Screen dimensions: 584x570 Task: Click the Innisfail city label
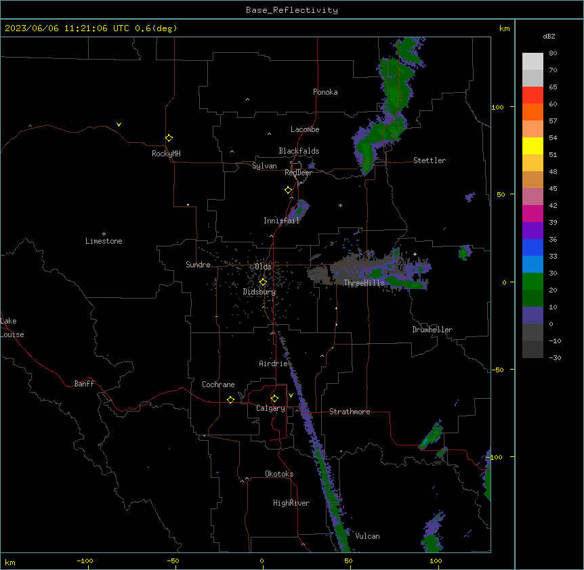281,221
